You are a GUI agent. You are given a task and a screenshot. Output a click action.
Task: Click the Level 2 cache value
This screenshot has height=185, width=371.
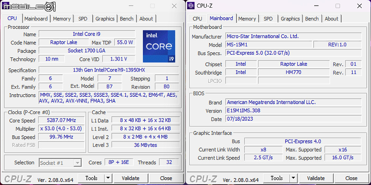146,137
